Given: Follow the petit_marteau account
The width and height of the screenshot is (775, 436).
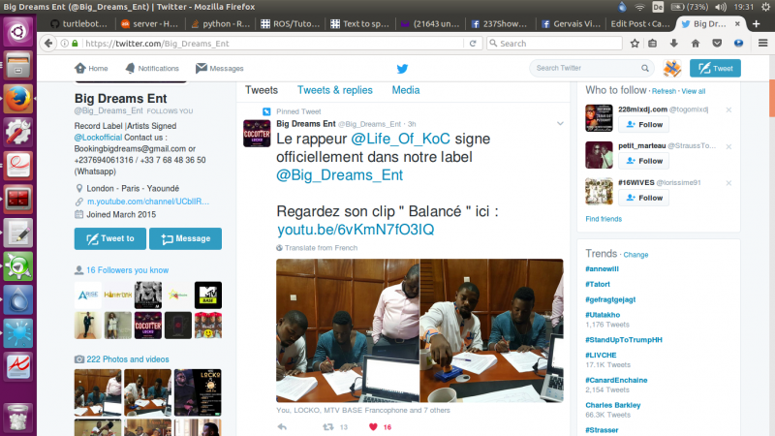Looking at the screenshot, I should pyautogui.click(x=644, y=161).
